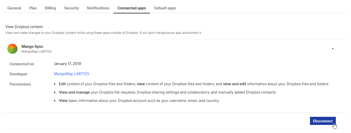Click the gray MangoMap LIMITED subtitle
Image resolution: width=351 pixels, height=133 pixels.
pyautogui.click(x=36, y=52)
